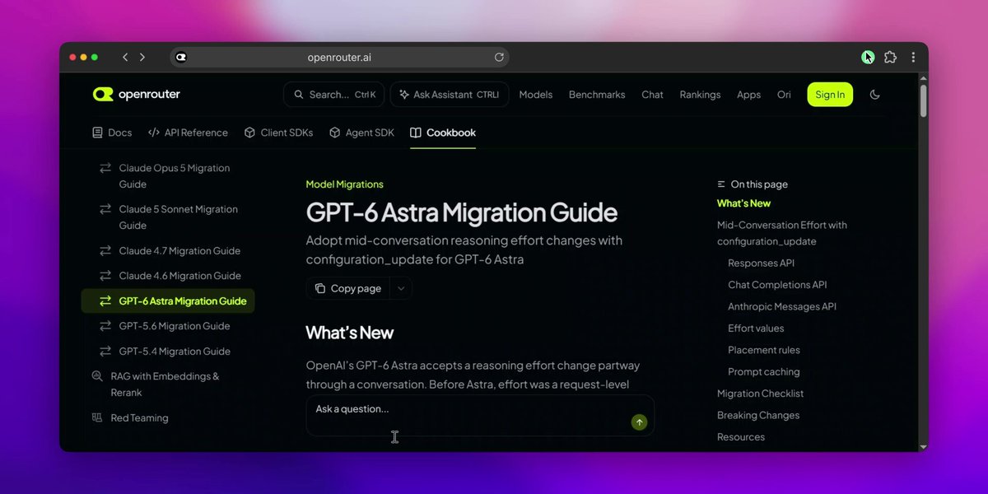The width and height of the screenshot is (988, 494).
Task: Switch to the API Reference tab
Action: pyautogui.click(x=188, y=133)
